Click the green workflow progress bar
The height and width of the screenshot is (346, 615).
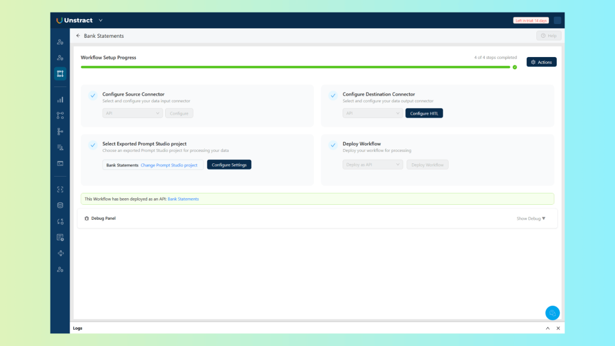[x=295, y=67]
